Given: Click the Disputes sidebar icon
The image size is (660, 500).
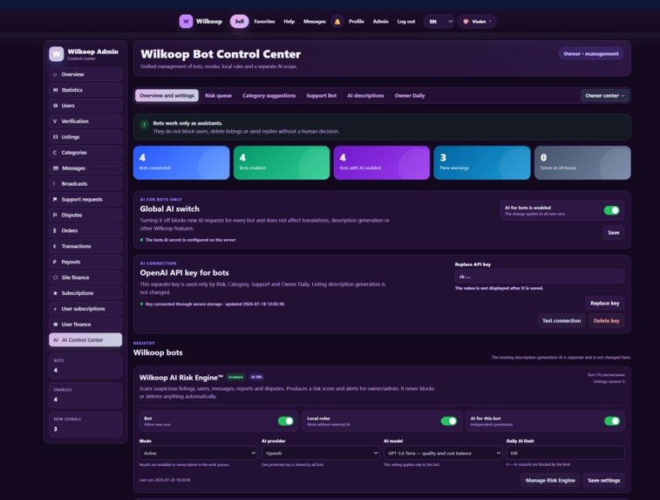Looking at the screenshot, I should tap(55, 215).
